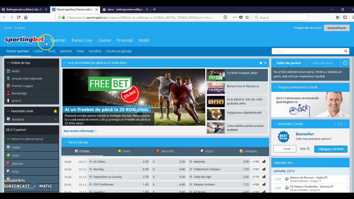Select the first banner carousel dot
Image resolution: width=354 pixels, height=199 pixels.
(x=261, y=63)
